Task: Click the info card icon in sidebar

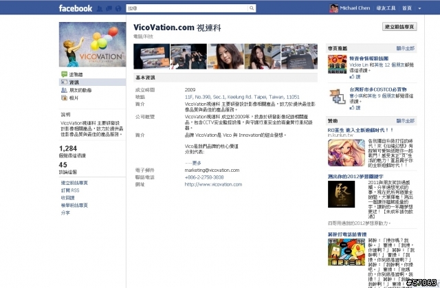Action: pyautogui.click(x=64, y=82)
